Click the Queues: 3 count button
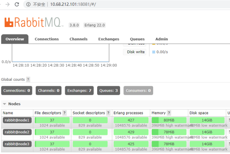Image resolution: width=230 pixels, height=154 pixels. tap(108, 90)
